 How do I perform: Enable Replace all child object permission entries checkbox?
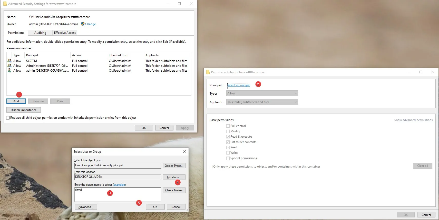tap(8, 118)
